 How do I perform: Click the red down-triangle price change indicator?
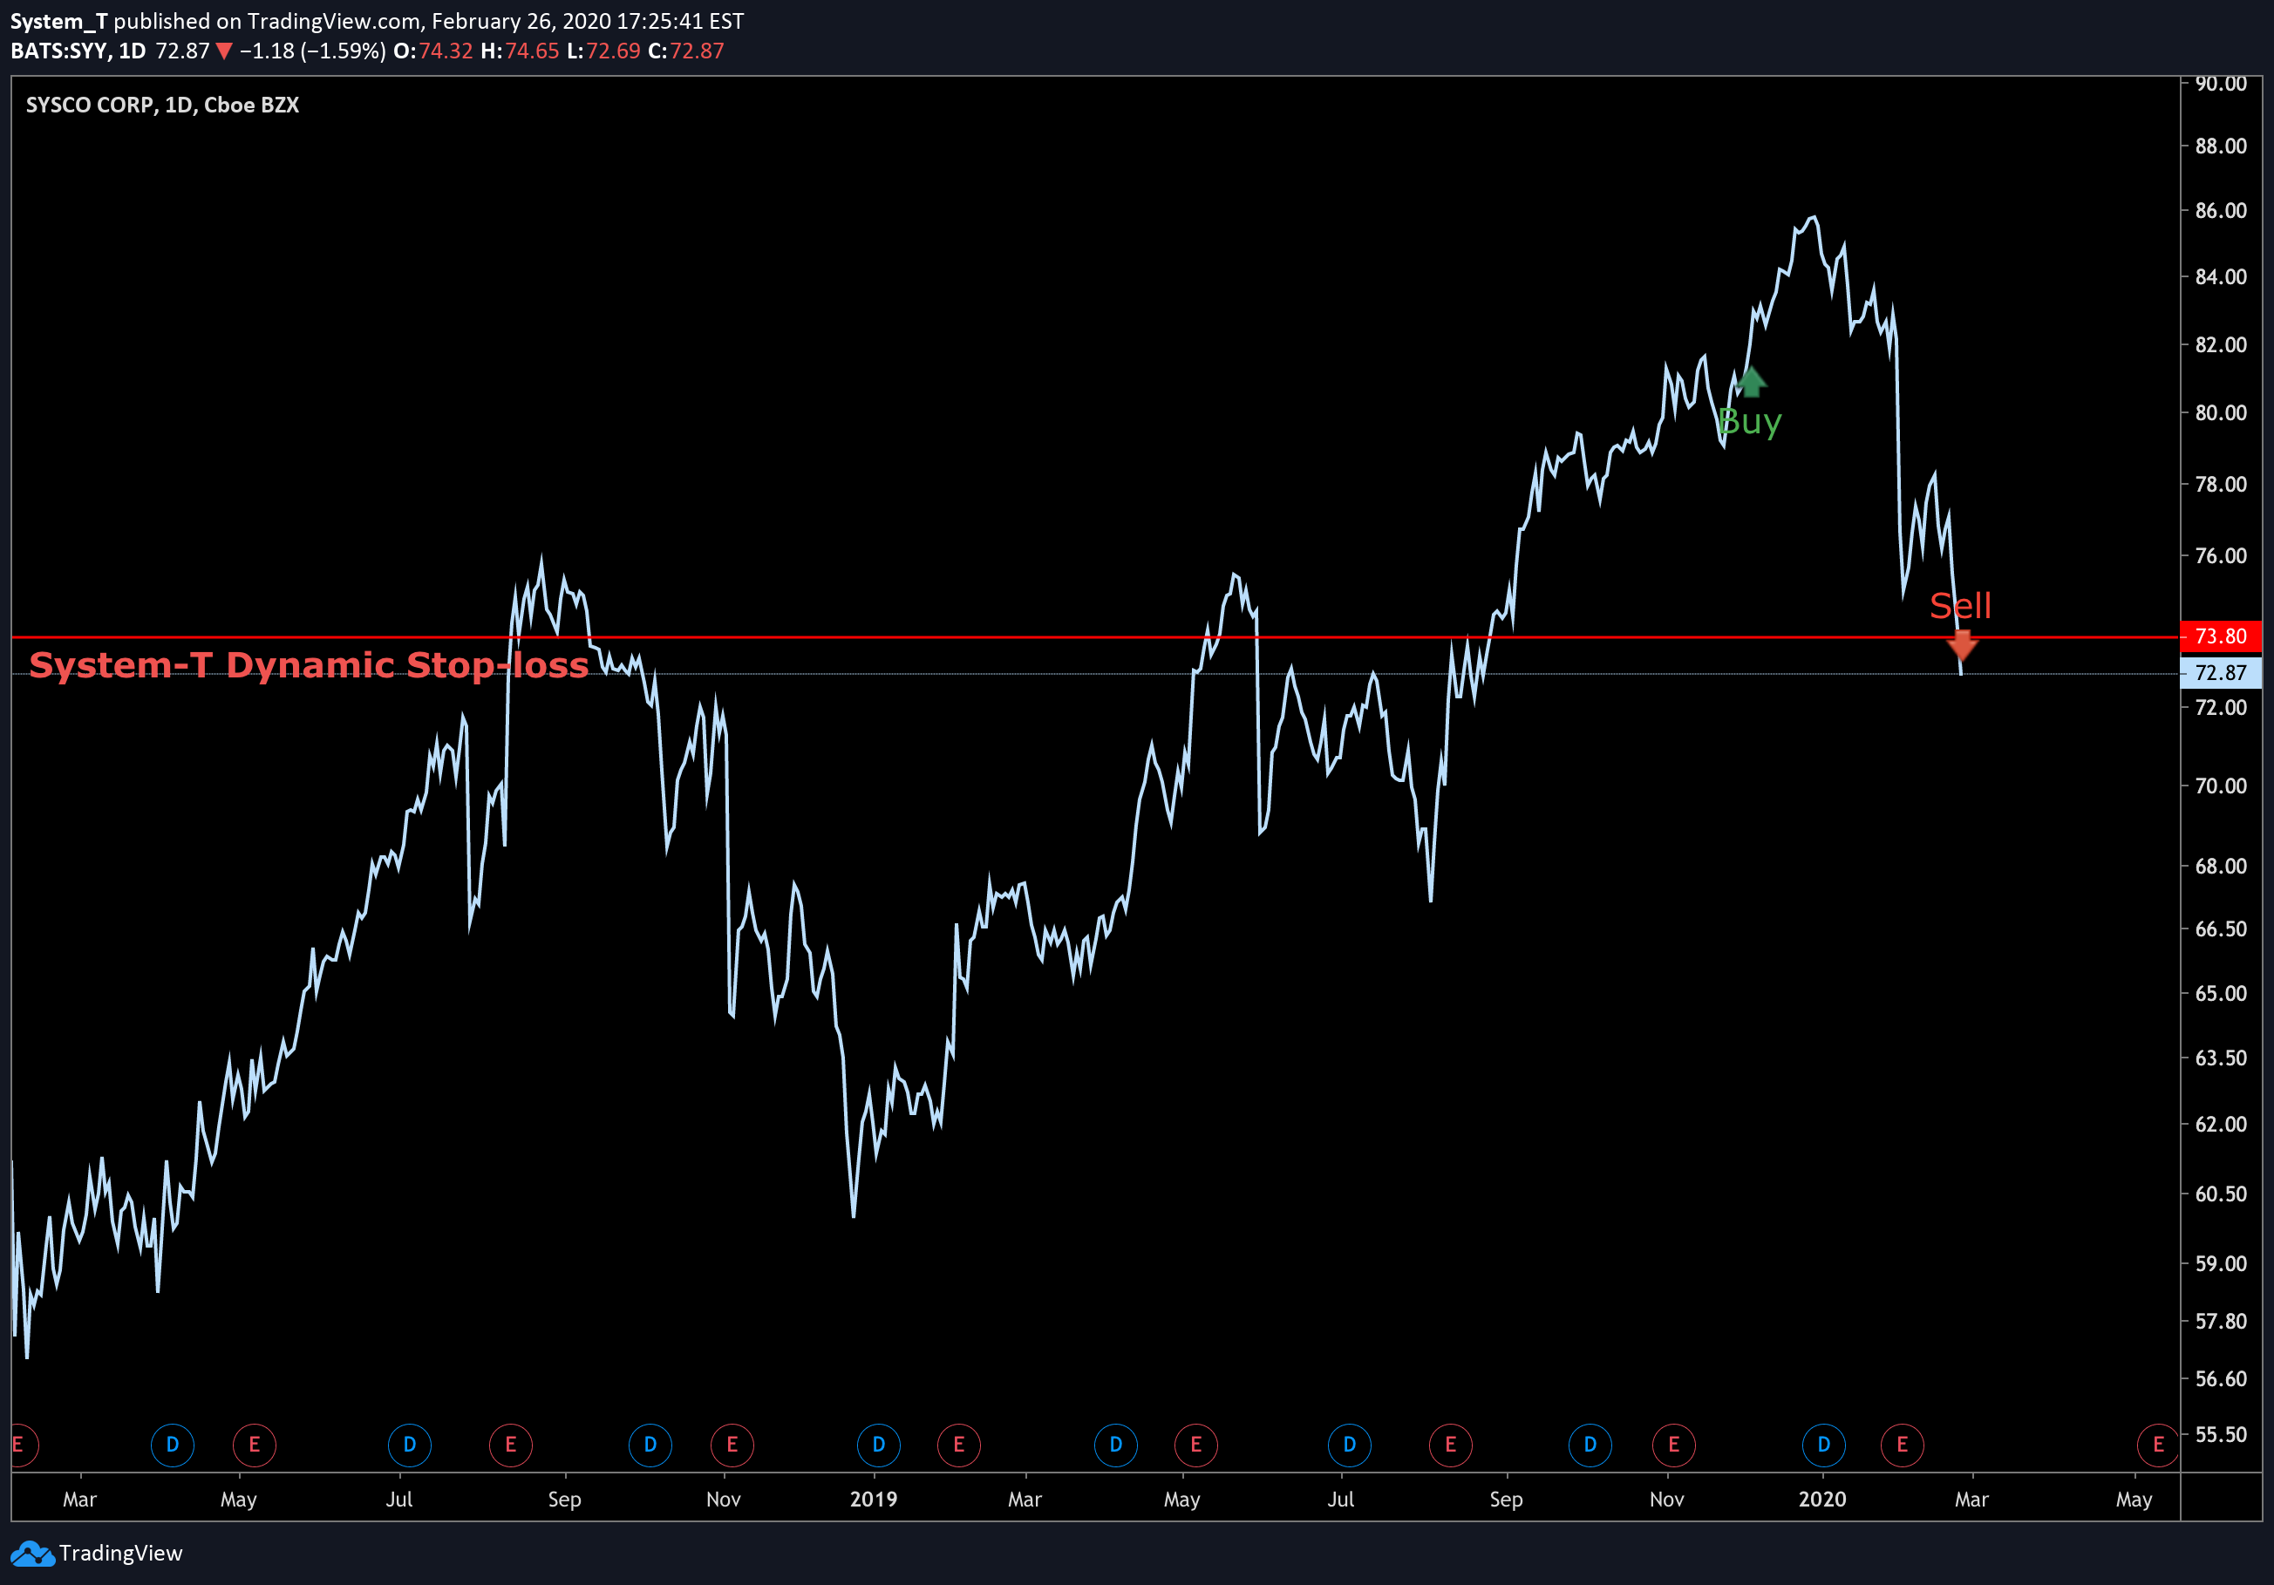coord(225,51)
